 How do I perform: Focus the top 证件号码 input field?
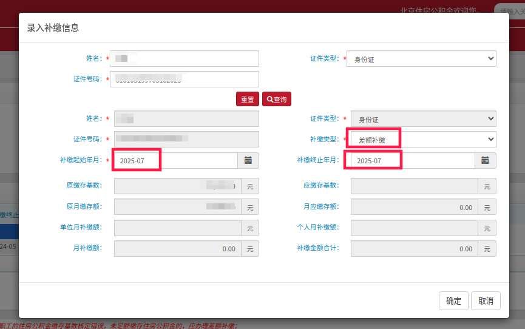[185, 79]
